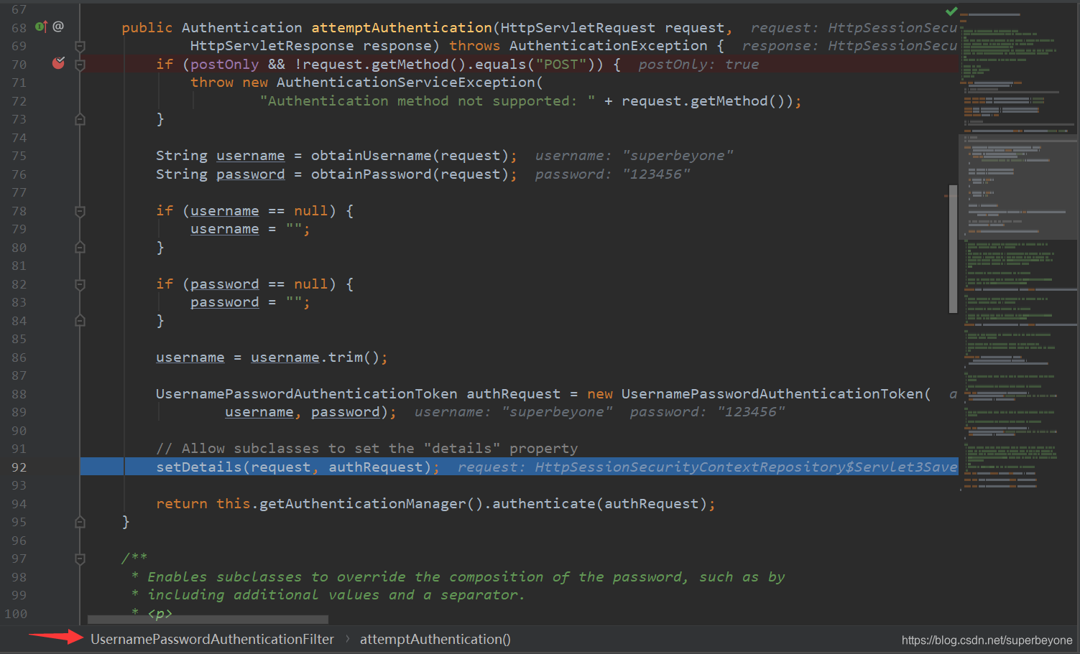Collapse the password null check on line 82
Viewport: 1080px width, 654px height.
(80, 284)
